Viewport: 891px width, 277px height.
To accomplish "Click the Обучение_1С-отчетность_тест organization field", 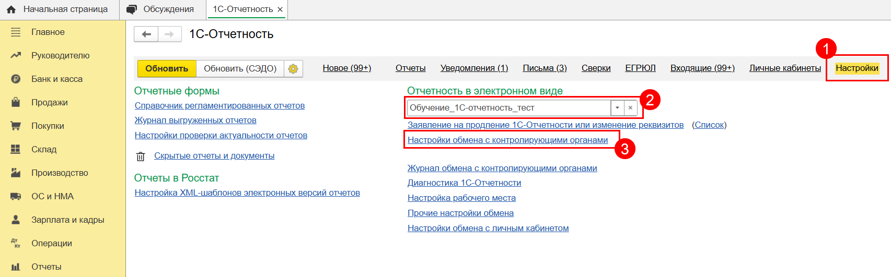I will (x=507, y=108).
